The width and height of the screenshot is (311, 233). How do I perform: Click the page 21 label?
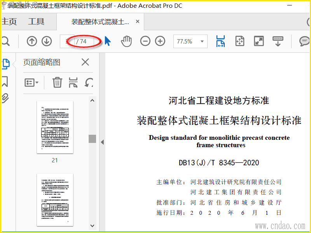[55, 160]
